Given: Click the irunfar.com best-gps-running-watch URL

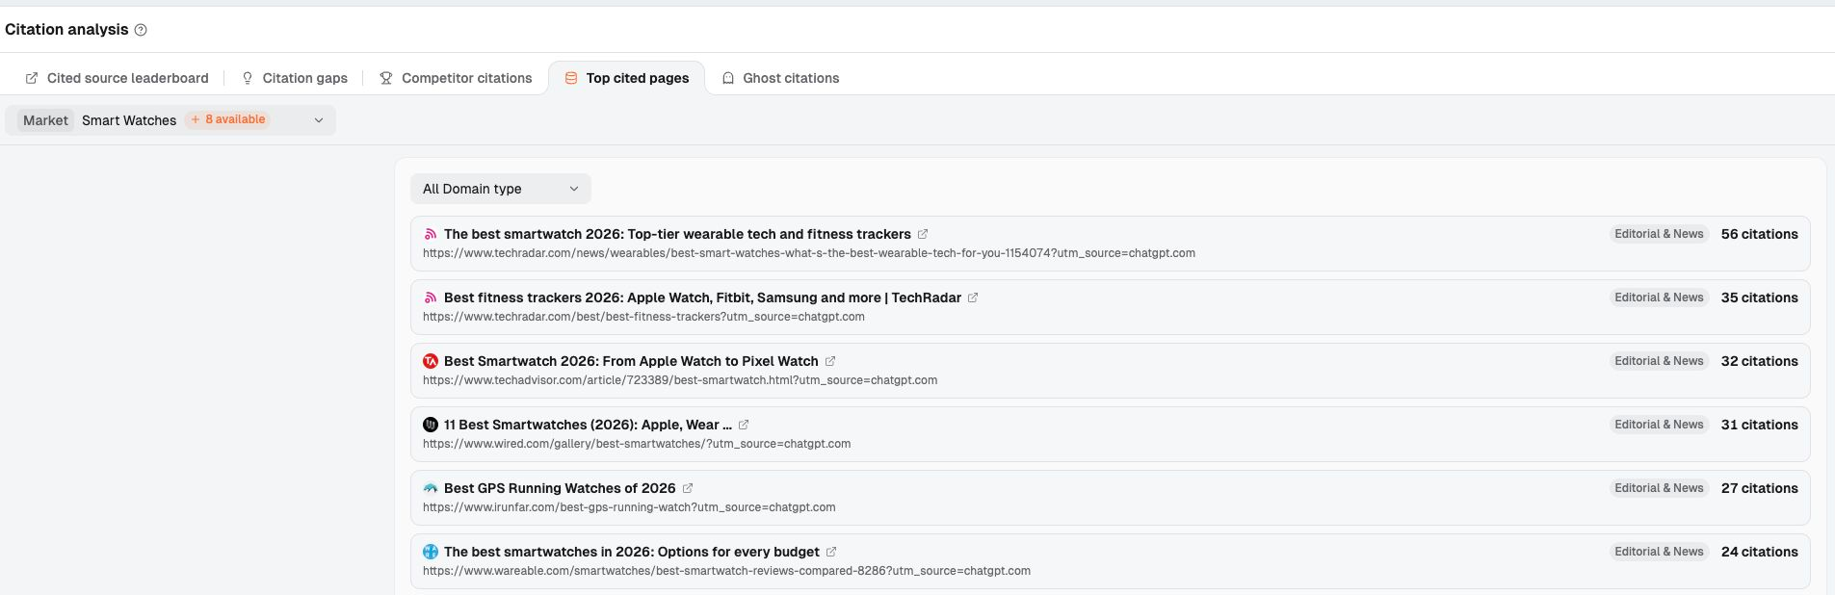Looking at the screenshot, I should click(x=629, y=507).
